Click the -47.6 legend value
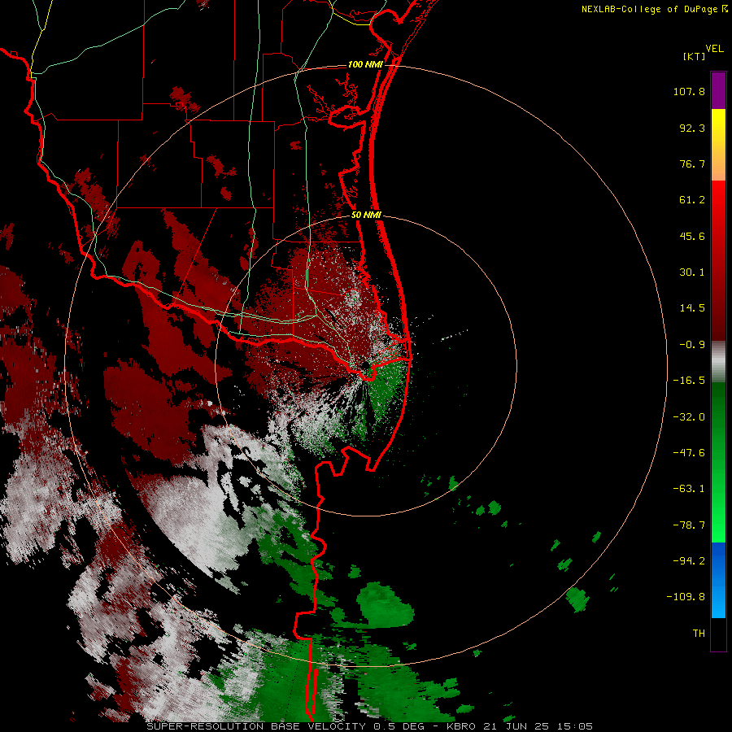Screen dimensions: 732x732 click(x=689, y=453)
